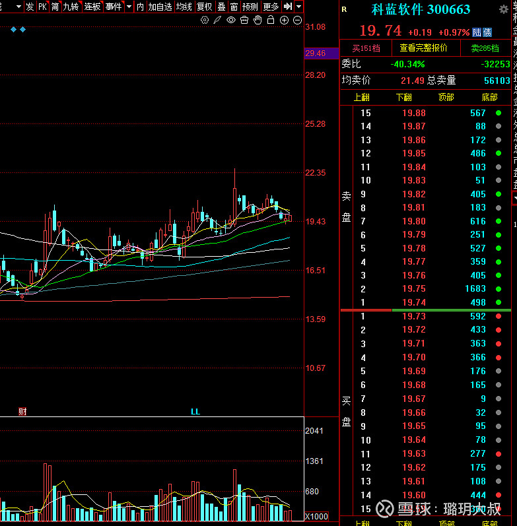Open the PK comparison tool
Screen dimensions: 517x526
point(43,7)
